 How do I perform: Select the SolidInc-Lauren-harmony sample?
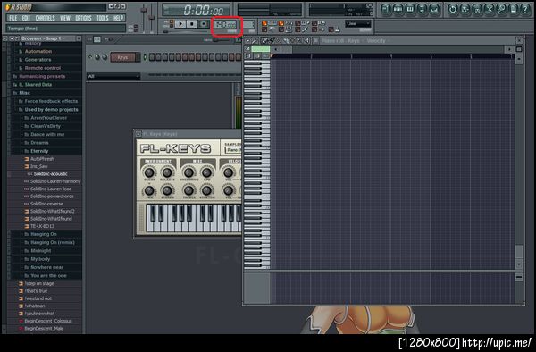coord(55,181)
